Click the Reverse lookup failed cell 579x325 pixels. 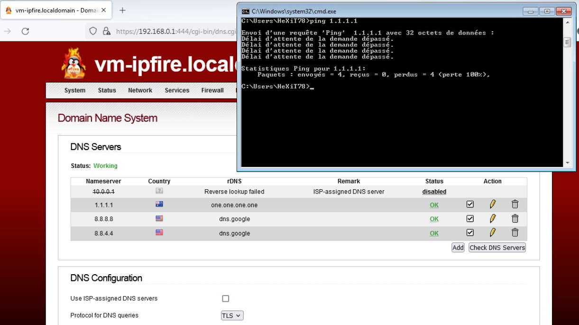click(x=234, y=192)
